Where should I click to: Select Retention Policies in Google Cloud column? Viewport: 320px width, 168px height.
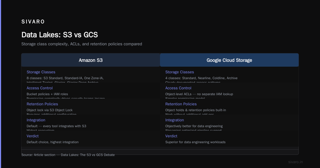coord(181,104)
